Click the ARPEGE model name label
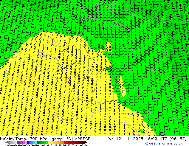 (x=83, y=139)
